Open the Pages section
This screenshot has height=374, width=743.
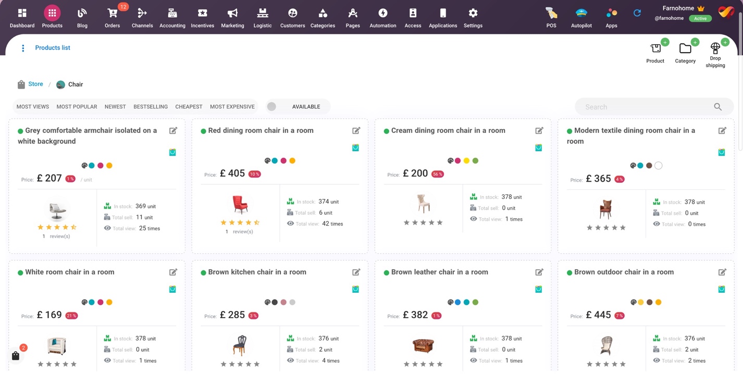tap(353, 17)
